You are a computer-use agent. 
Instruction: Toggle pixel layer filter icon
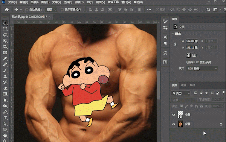coord(195,93)
